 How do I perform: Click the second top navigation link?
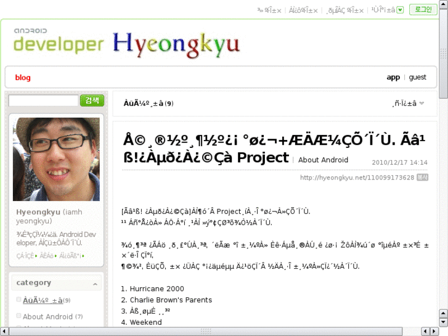click(303, 10)
